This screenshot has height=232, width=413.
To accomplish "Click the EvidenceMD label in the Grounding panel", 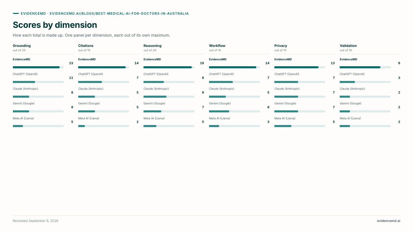I will click(21, 59).
